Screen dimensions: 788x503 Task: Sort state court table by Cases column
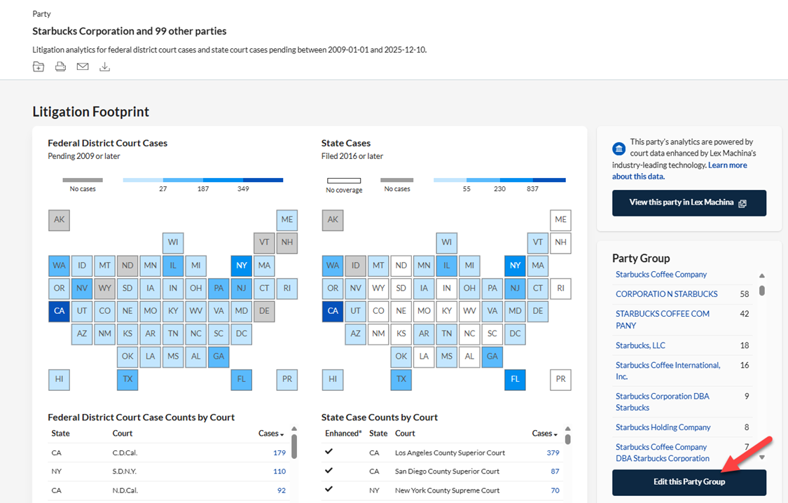[x=544, y=434]
